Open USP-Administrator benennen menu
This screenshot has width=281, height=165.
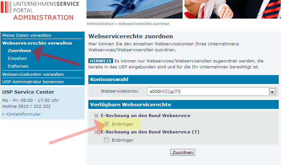33,82
